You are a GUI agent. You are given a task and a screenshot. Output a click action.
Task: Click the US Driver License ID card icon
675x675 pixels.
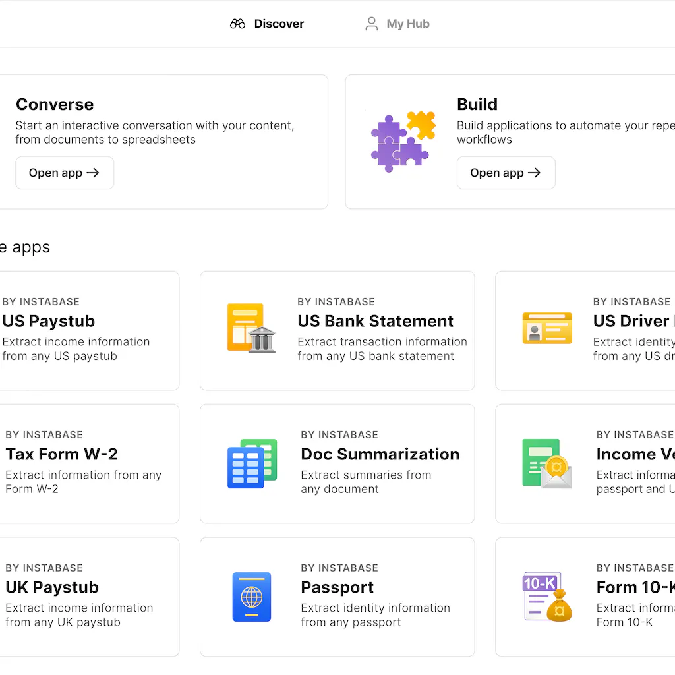[x=547, y=328]
